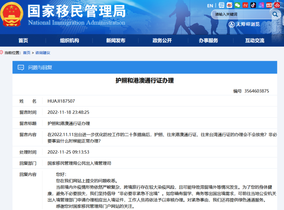Open the 政务公开 navigation item
The width and height of the screenshot is (284, 210).
tap(162, 41)
